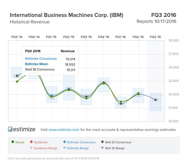Click the FQ3 '15 axis label
The height and width of the screenshot is (167, 185).
tap(86, 37)
